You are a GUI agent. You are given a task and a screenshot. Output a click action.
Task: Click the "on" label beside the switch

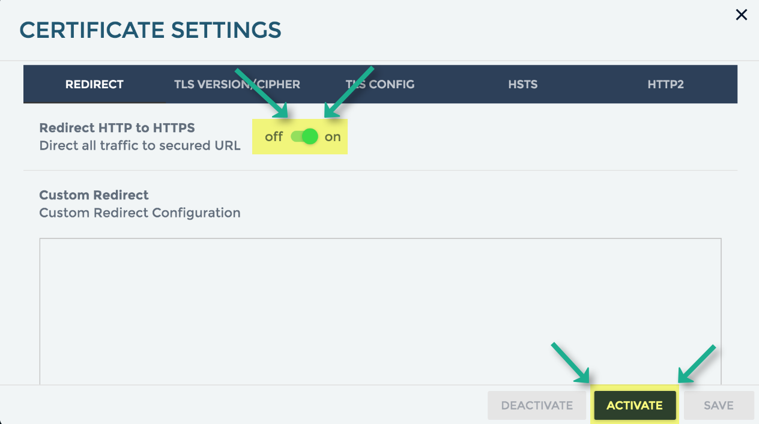(x=333, y=137)
